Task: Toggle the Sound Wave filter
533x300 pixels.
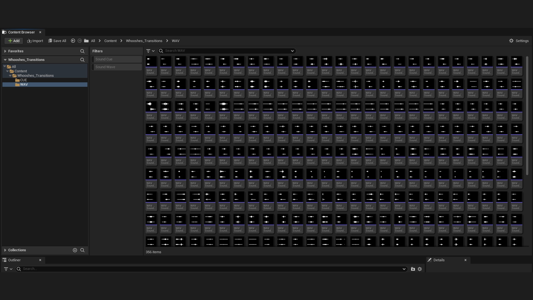Action: tap(117, 67)
